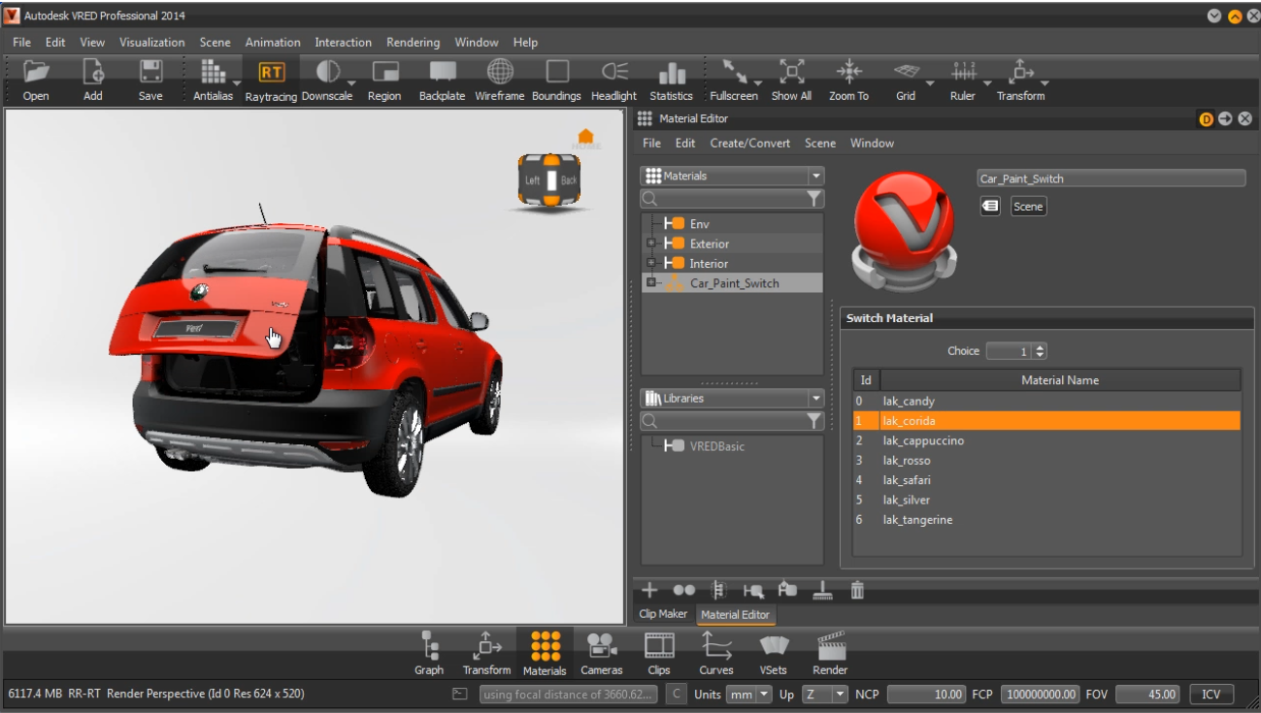Select the Env material group

699,224
